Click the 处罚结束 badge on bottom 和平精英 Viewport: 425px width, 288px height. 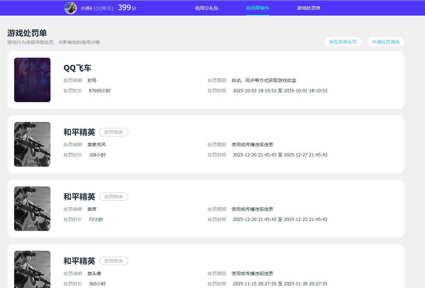(x=114, y=261)
